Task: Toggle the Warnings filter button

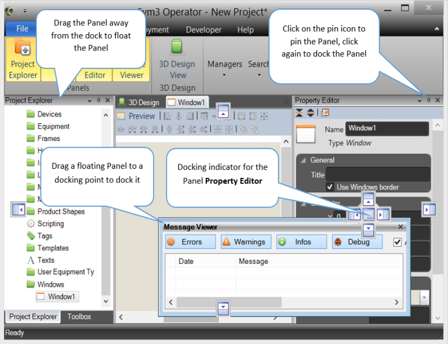Action: (246, 242)
